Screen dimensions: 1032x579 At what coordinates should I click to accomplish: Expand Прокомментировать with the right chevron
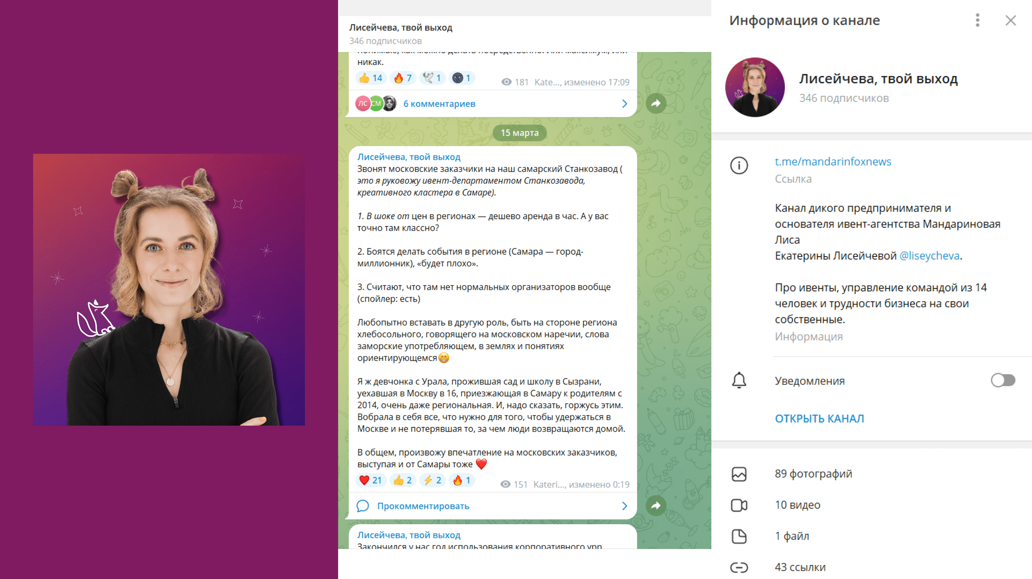pos(624,506)
